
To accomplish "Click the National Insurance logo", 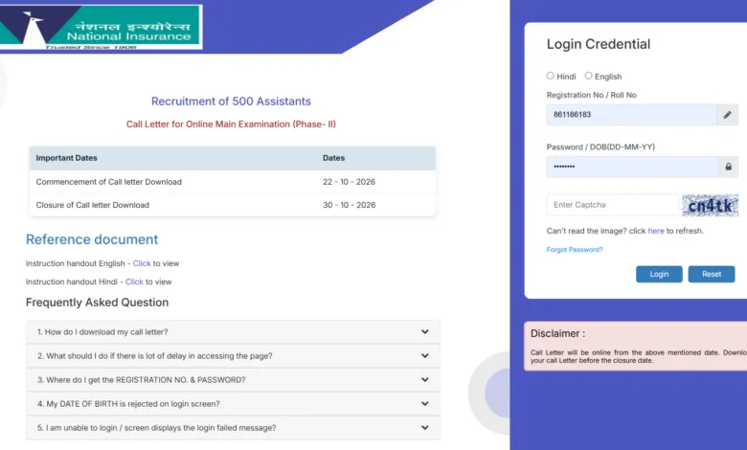I will [101, 27].
